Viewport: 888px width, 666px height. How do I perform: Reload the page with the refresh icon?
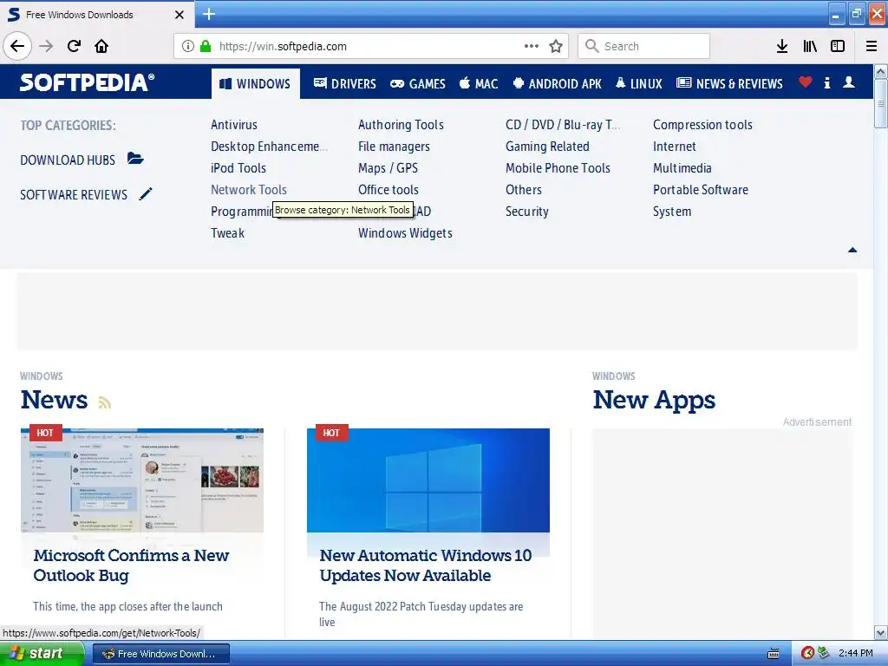[x=75, y=46]
